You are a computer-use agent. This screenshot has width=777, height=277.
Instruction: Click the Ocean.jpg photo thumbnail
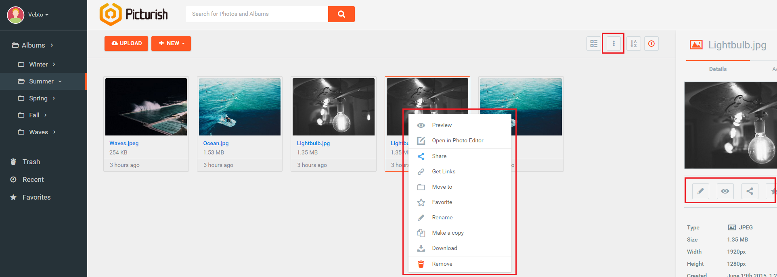coord(240,107)
